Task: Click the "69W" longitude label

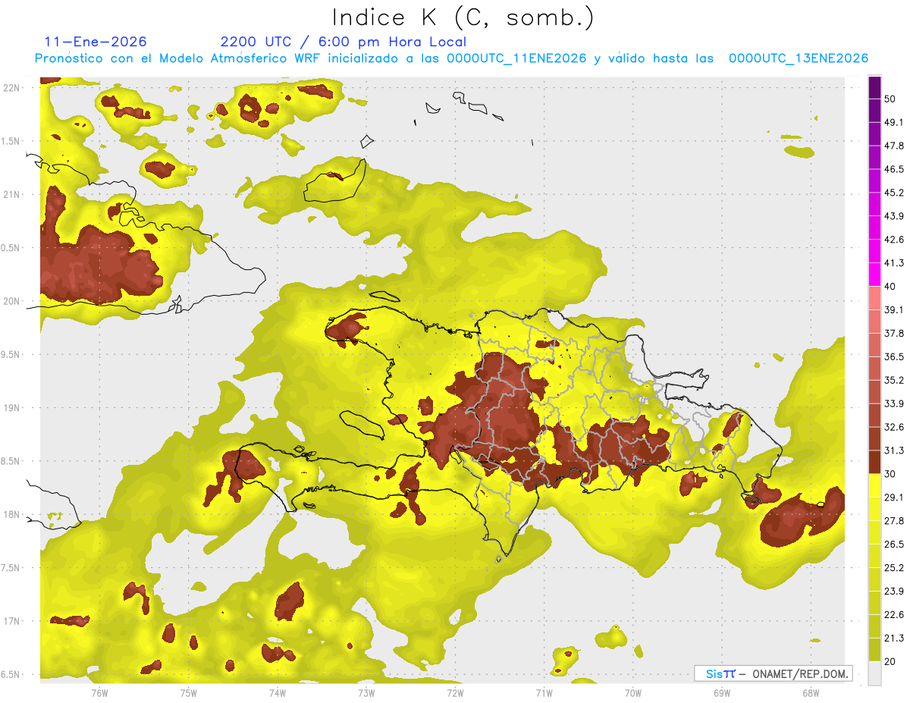Action: coord(722,692)
